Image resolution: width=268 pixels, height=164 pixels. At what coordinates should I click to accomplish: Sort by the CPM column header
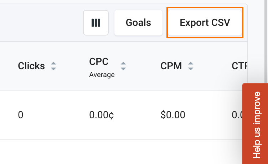pos(171,66)
